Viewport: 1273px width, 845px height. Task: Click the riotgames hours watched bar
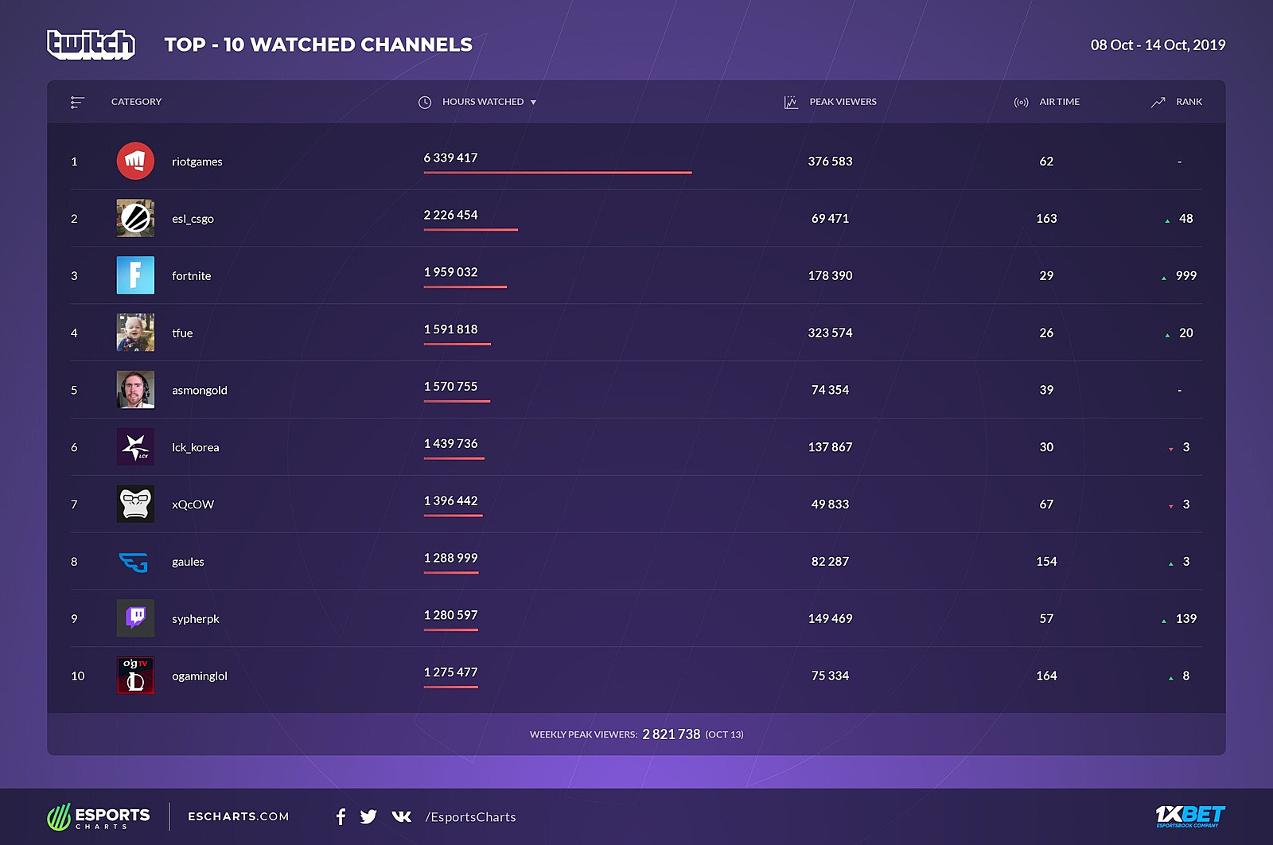[558, 172]
